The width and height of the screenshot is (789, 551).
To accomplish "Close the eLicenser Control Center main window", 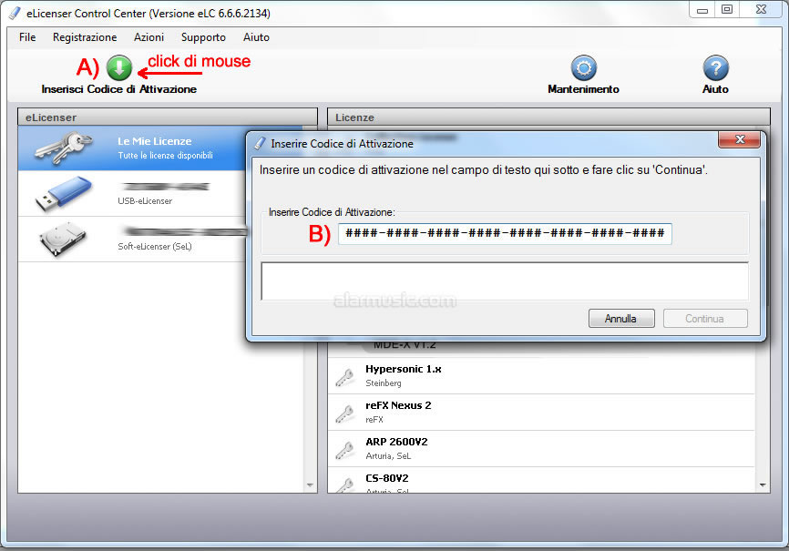I will point(762,9).
